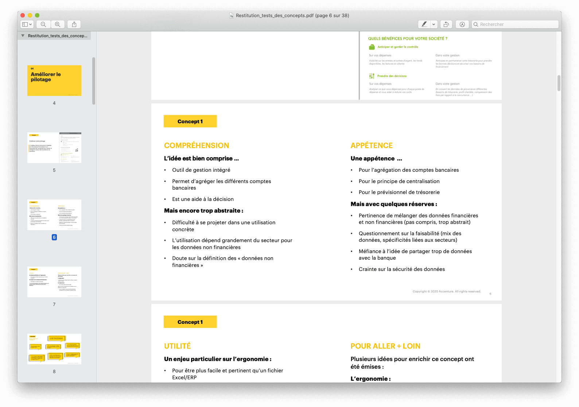Open the sidebar view options menu
579x407 pixels.
[x=27, y=24]
